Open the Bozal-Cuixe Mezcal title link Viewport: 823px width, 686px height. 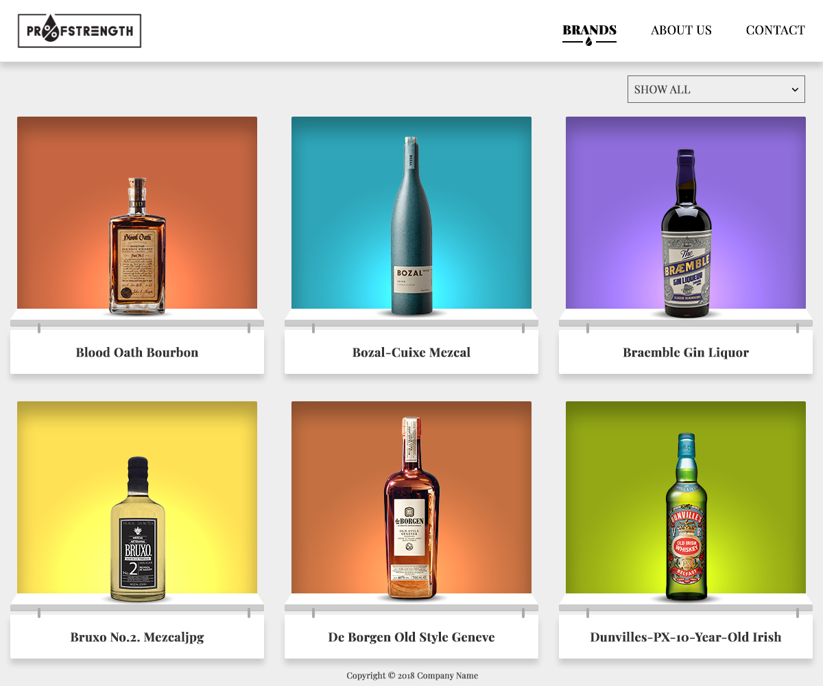pyautogui.click(x=411, y=353)
